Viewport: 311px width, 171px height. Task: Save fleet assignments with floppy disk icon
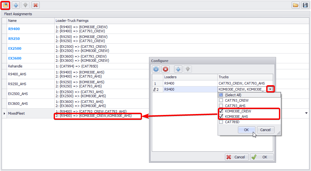tap(306, 5)
